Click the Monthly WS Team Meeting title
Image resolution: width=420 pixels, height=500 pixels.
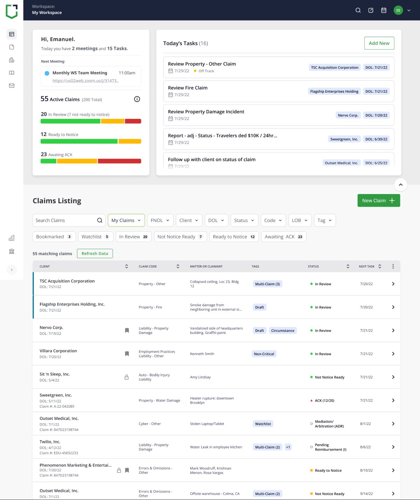click(x=80, y=73)
